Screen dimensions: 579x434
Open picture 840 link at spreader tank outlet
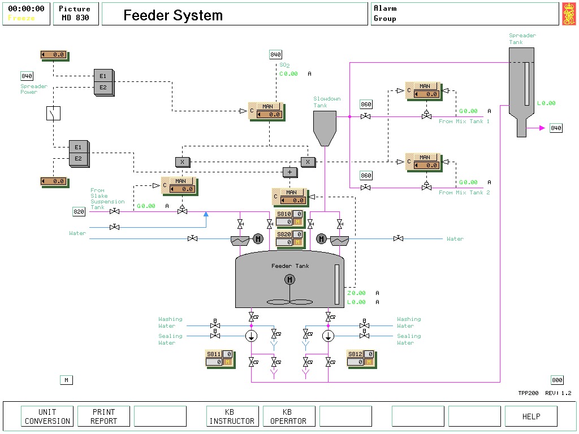tap(556, 128)
